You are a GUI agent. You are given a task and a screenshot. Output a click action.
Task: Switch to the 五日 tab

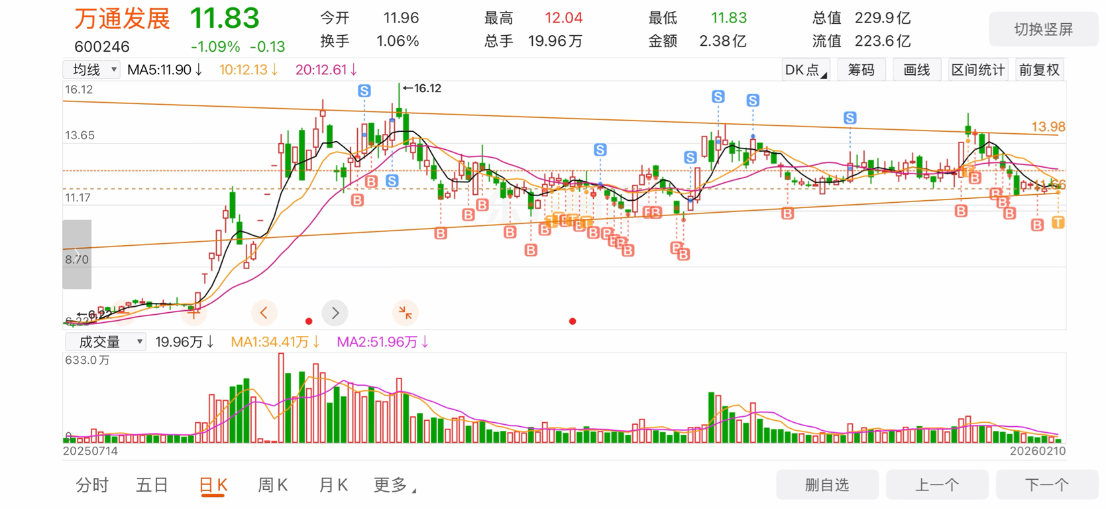pos(152,485)
